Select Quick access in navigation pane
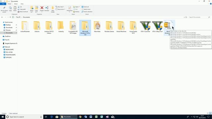This screenshot has height=119, width=212. [9, 22]
